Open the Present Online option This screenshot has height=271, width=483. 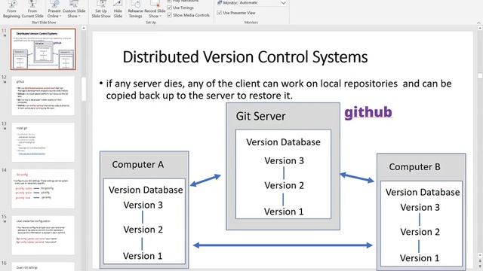(54, 10)
